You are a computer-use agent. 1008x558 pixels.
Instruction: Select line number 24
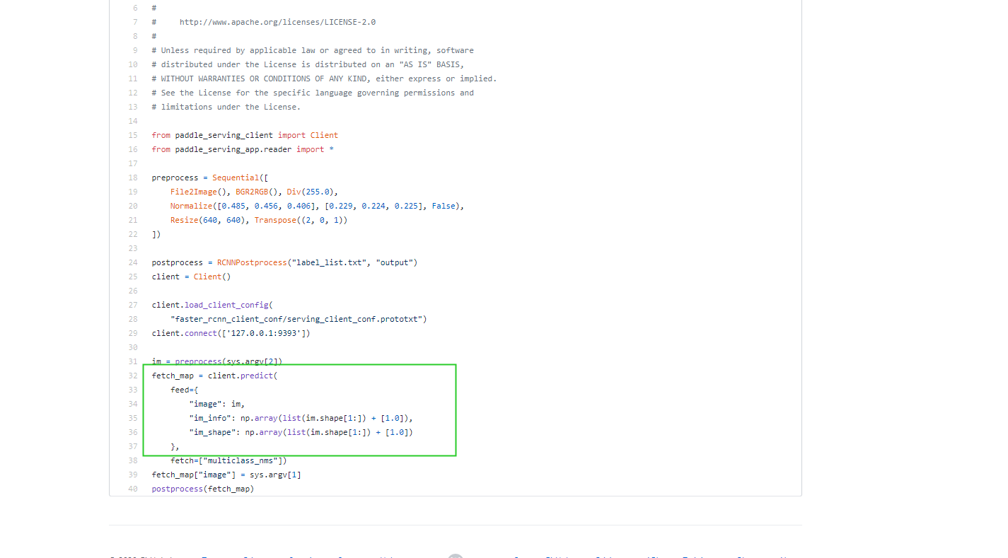click(x=133, y=262)
